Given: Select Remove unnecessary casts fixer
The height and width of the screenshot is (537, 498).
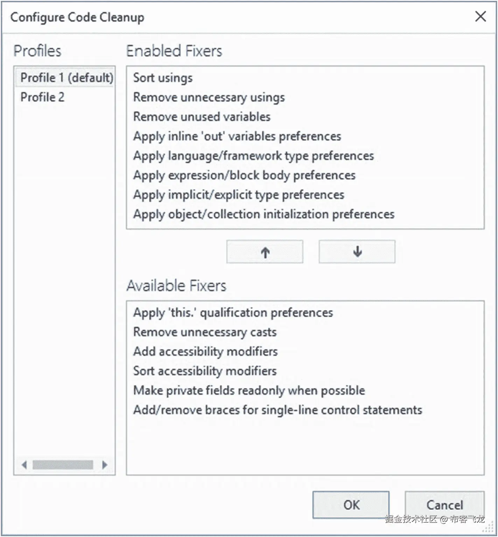Looking at the screenshot, I should click(205, 332).
